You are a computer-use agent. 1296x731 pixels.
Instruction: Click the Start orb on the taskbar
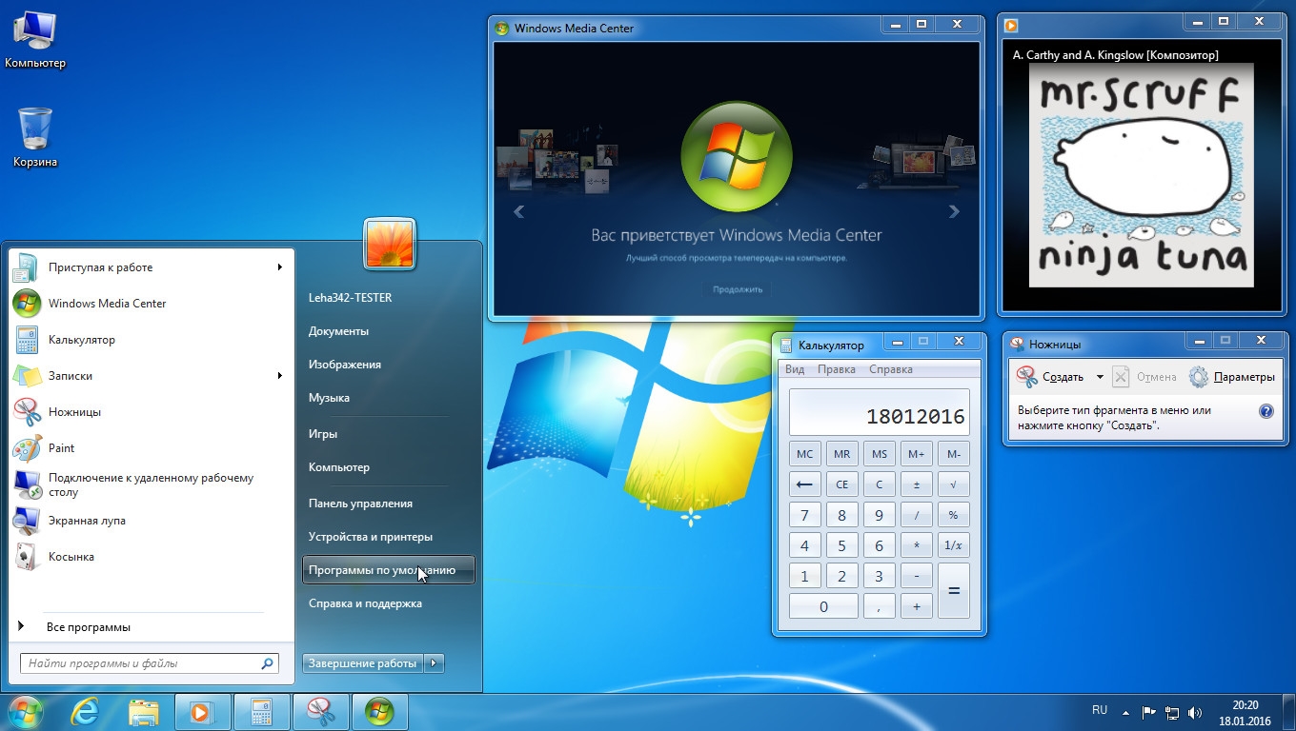click(x=26, y=711)
